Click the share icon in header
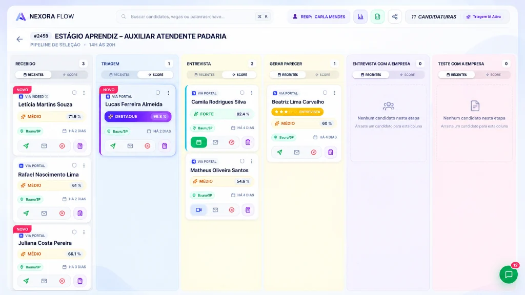525x295 pixels. [395, 16]
